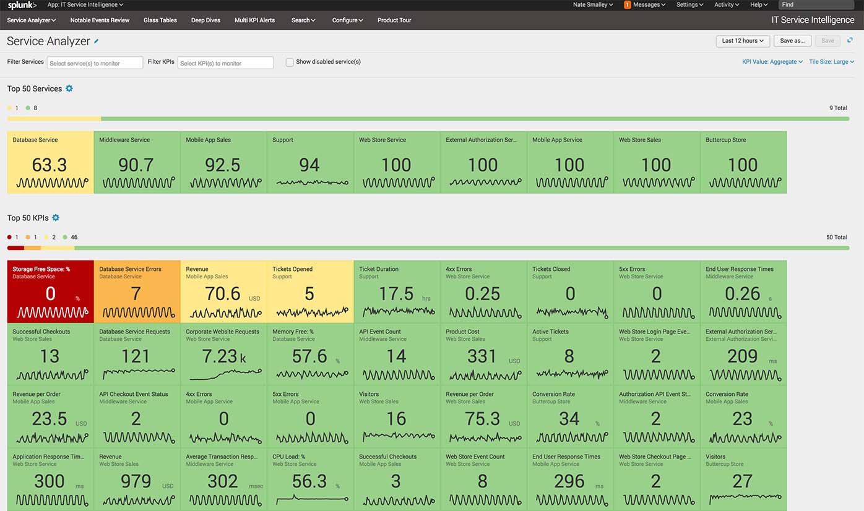Viewport: 864px width, 511px height.
Task: Open Top 50 KPIs gear settings
Action: pyautogui.click(x=56, y=218)
